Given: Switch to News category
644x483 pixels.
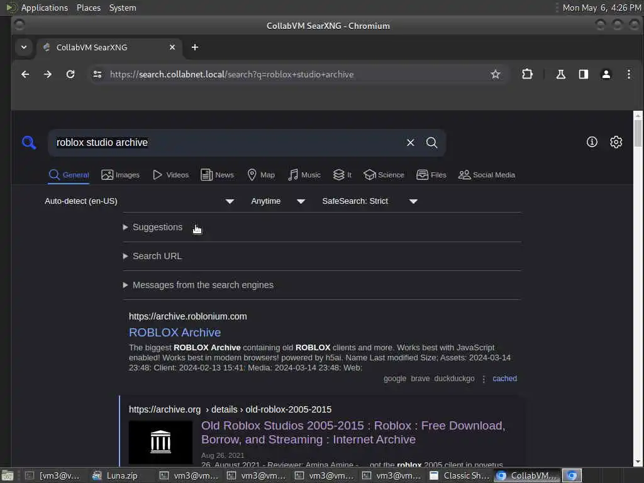Looking at the screenshot, I should coord(217,175).
